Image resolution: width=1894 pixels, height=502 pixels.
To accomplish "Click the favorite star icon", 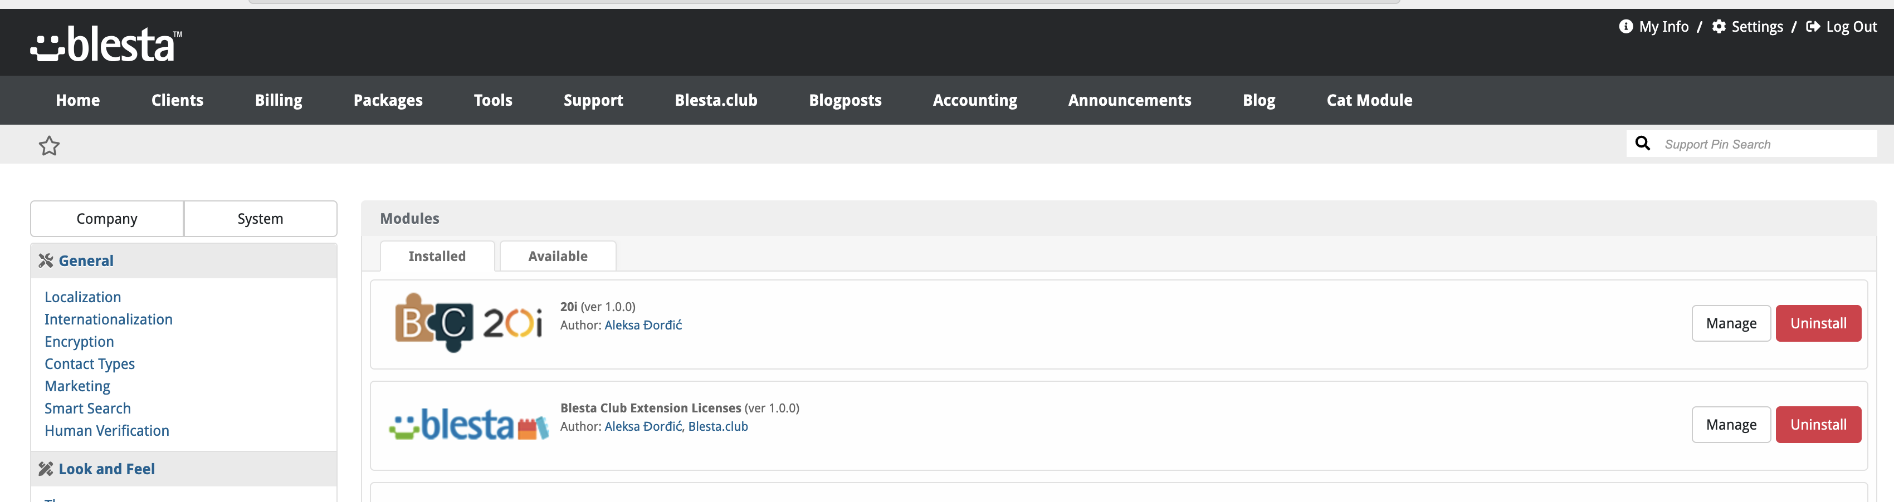I will pyautogui.click(x=49, y=145).
